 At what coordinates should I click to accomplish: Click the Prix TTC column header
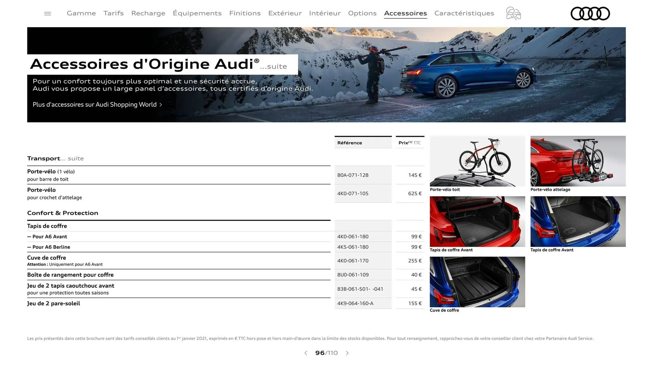click(409, 143)
